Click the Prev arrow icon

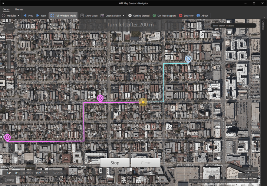point(25,16)
